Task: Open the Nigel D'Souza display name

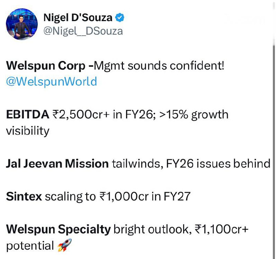Action: (78, 18)
